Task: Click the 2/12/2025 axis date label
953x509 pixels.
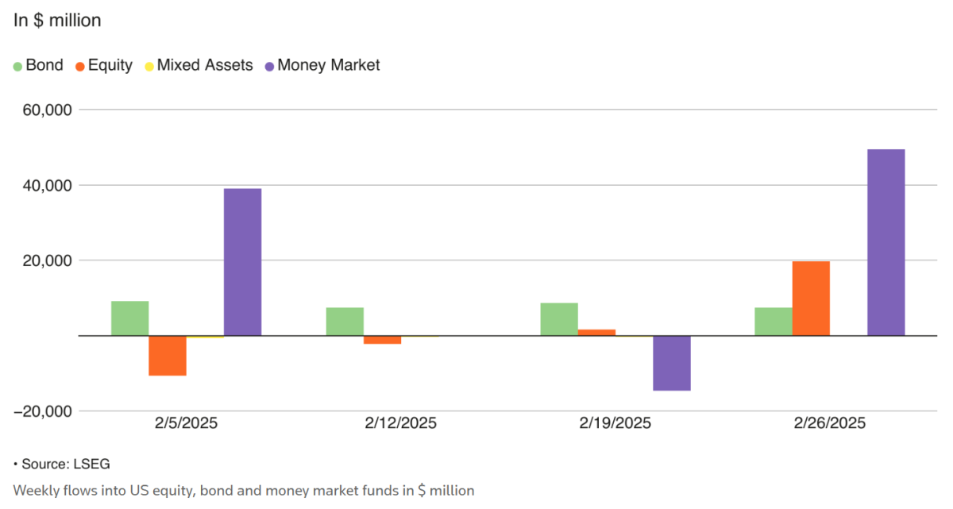Action: pos(401,423)
